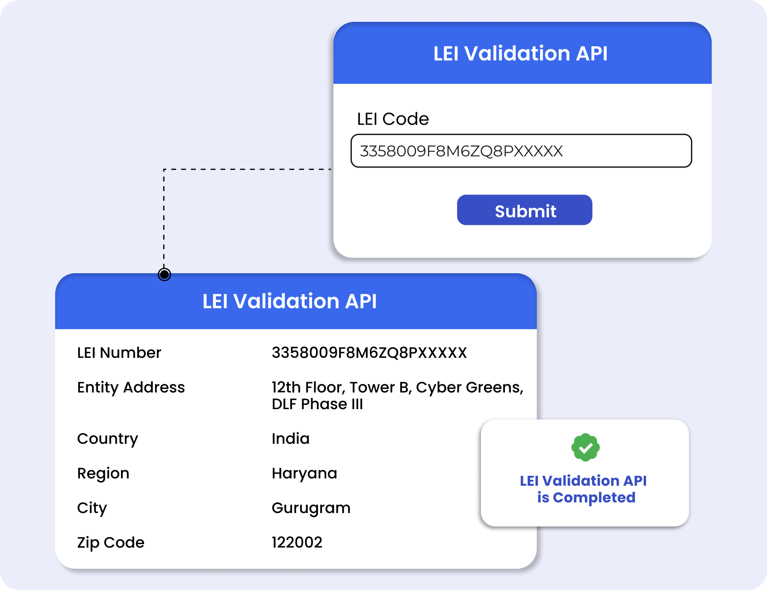
Task: Click the "LEI Validation API is Completed" message
Action: [x=584, y=489]
